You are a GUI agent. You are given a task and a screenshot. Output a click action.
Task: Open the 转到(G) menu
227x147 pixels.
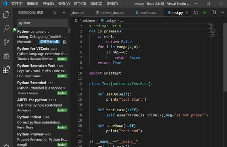point(80,4)
